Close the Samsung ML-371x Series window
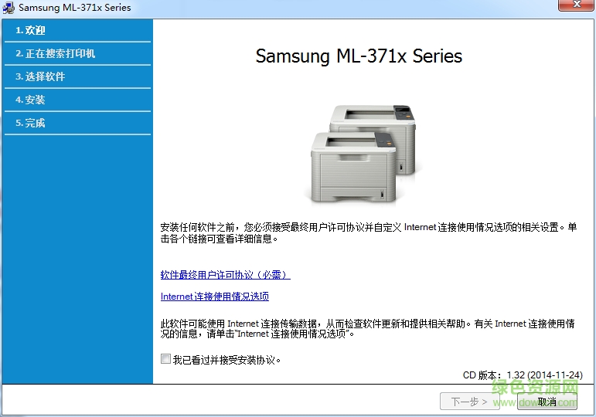Viewport: 596px width, 417px height. click(576, 5)
